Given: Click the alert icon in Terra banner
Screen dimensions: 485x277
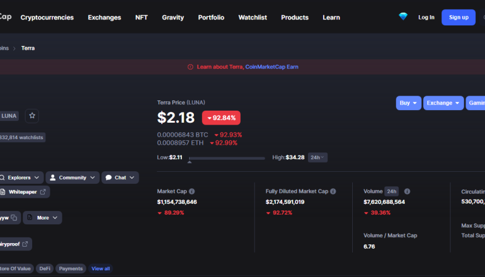Looking at the screenshot, I should tap(190, 67).
